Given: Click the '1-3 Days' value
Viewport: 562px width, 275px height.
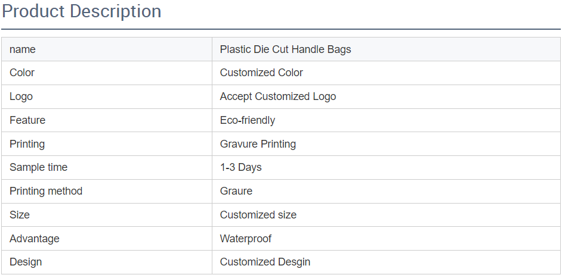Looking at the screenshot, I should click(240, 167).
